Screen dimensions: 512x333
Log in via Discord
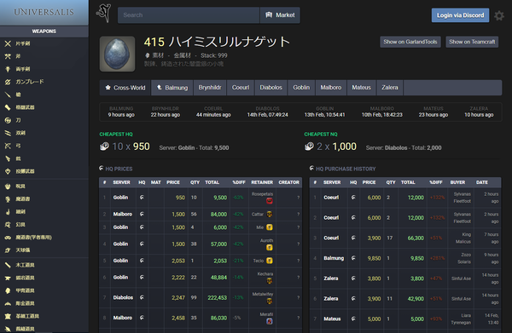click(461, 15)
